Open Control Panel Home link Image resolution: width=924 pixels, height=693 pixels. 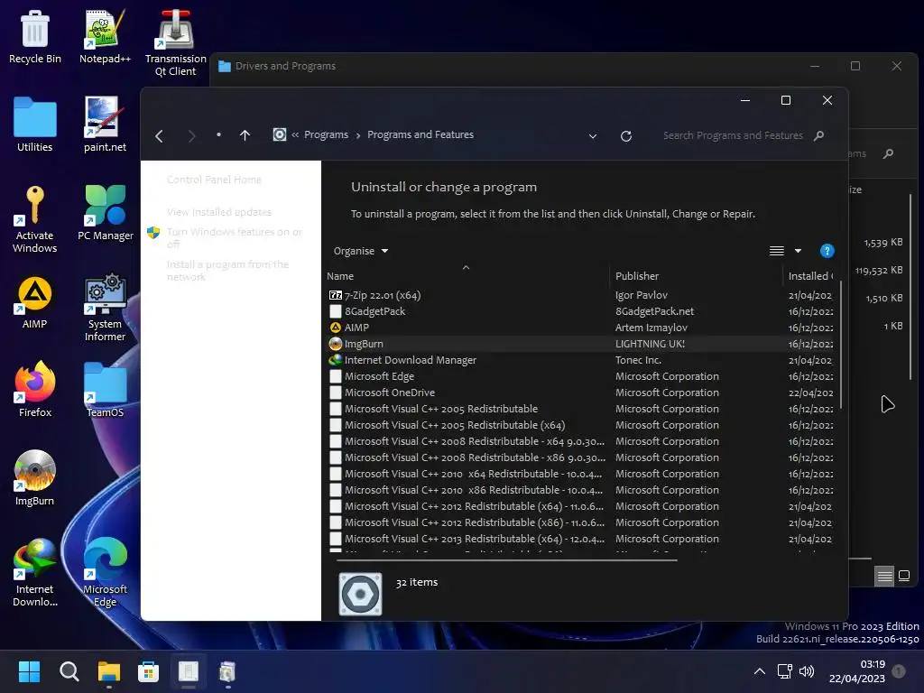[214, 180]
